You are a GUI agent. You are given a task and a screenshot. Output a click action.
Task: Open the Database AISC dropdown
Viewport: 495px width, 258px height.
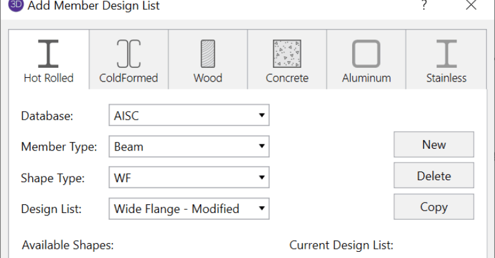(262, 115)
